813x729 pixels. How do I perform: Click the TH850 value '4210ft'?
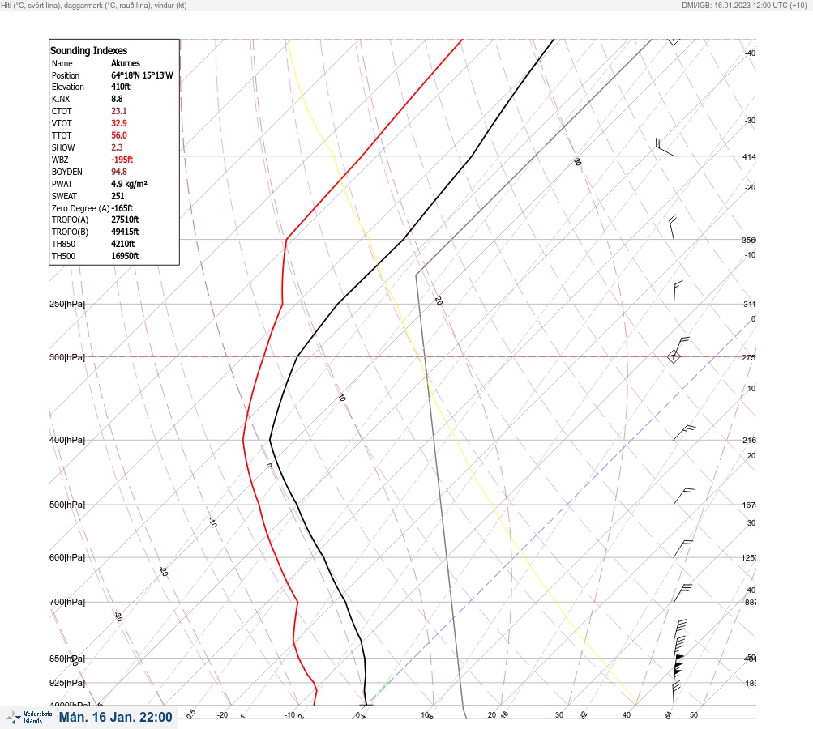click(122, 244)
